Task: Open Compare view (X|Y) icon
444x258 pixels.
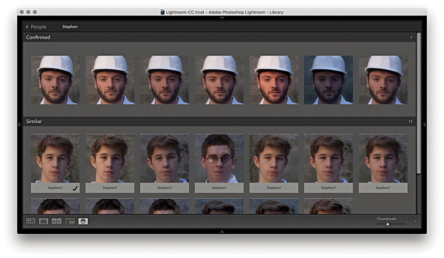Action: pos(57,222)
